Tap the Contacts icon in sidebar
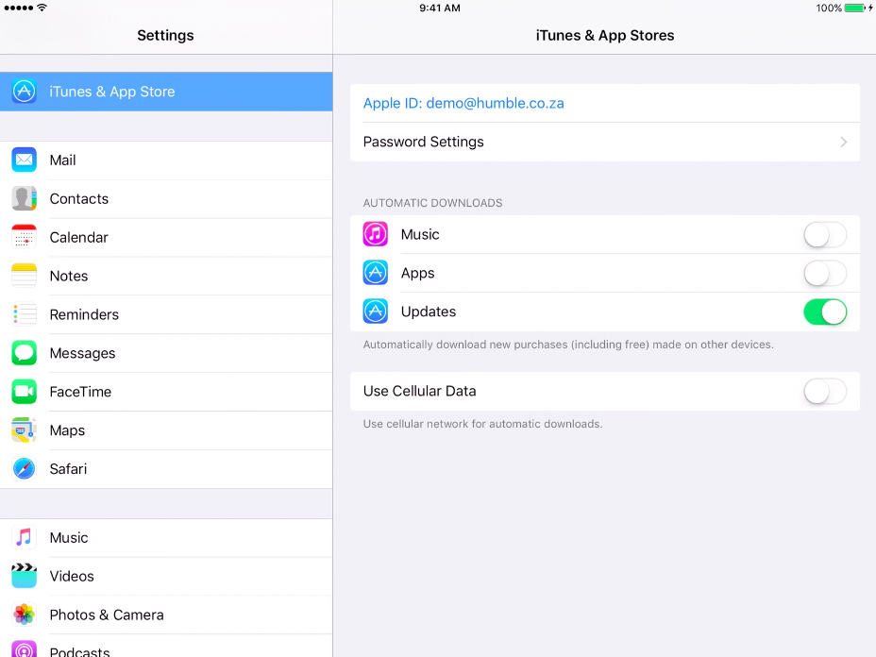The height and width of the screenshot is (657, 876). [24, 198]
